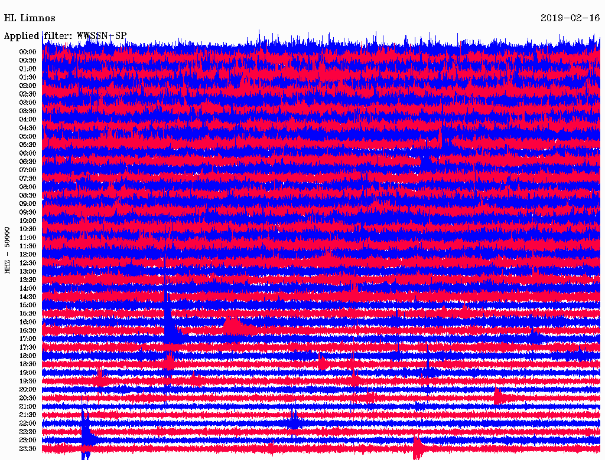Click the red burst on the 20:00 trace
The image size is (605, 460).
tap(498, 394)
